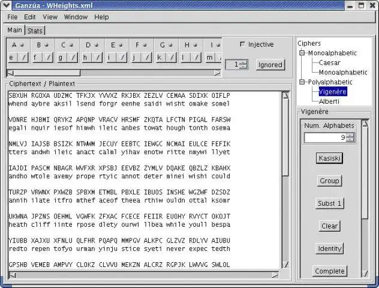Click right arrow of the alphabet strip scrollbar
Screen dimensions: 379x288
[217, 73]
